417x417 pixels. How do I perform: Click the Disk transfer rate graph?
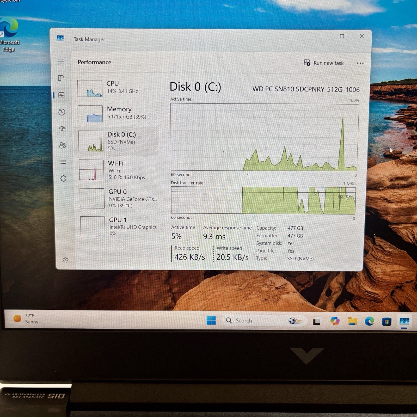click(x=263, y=200)
